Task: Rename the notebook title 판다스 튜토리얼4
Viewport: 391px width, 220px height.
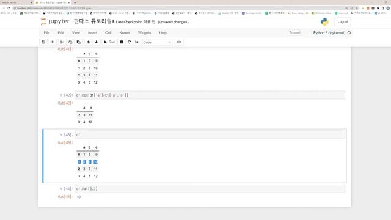Action: coord(94,21)
